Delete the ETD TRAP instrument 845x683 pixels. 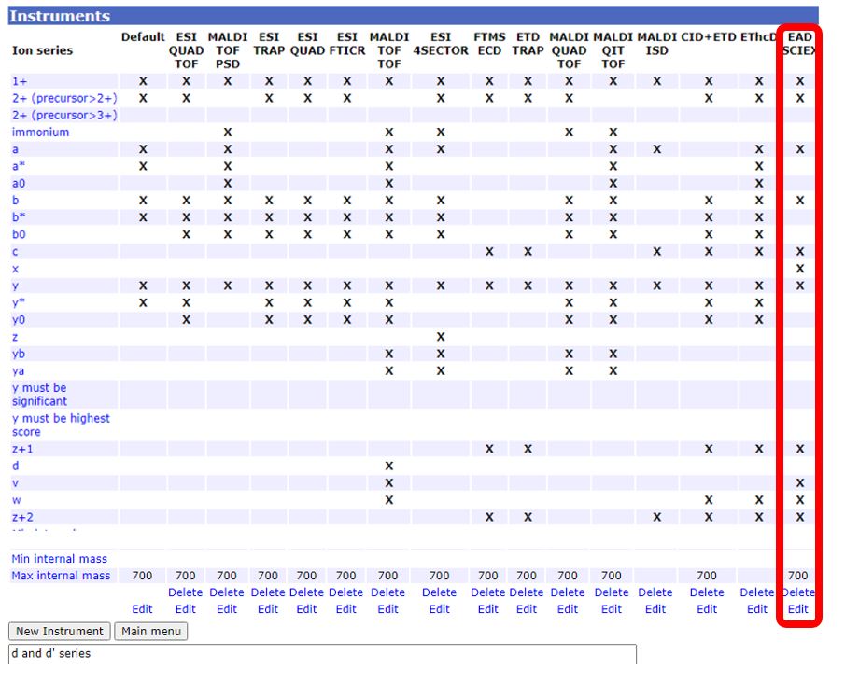click(x=527, y=592)
